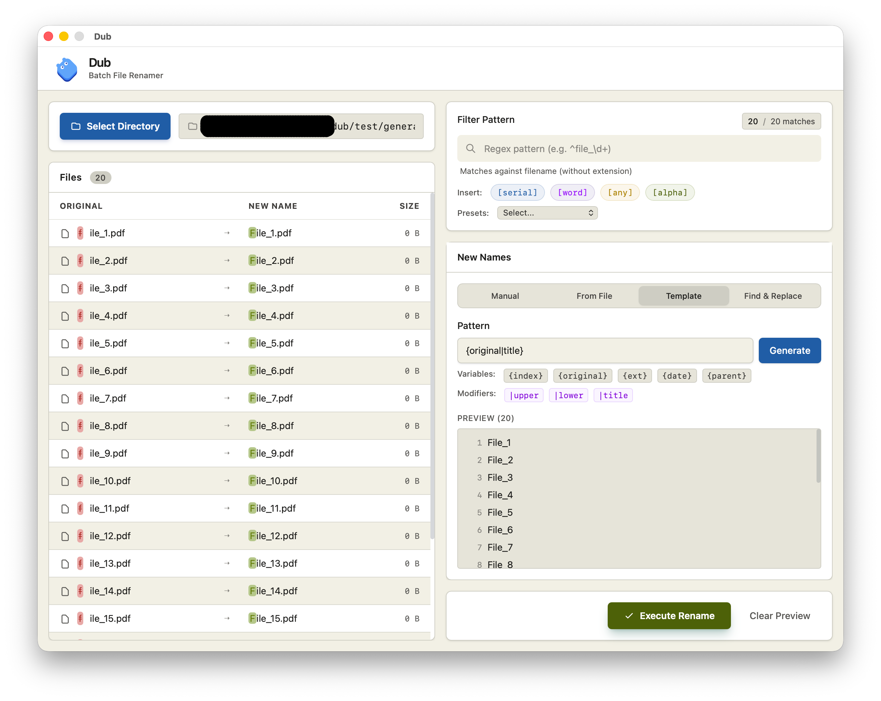Click the Dub hippo logo icon
Image resolution: width=881 pixels, height=701 pixels.
pos(66,69)
